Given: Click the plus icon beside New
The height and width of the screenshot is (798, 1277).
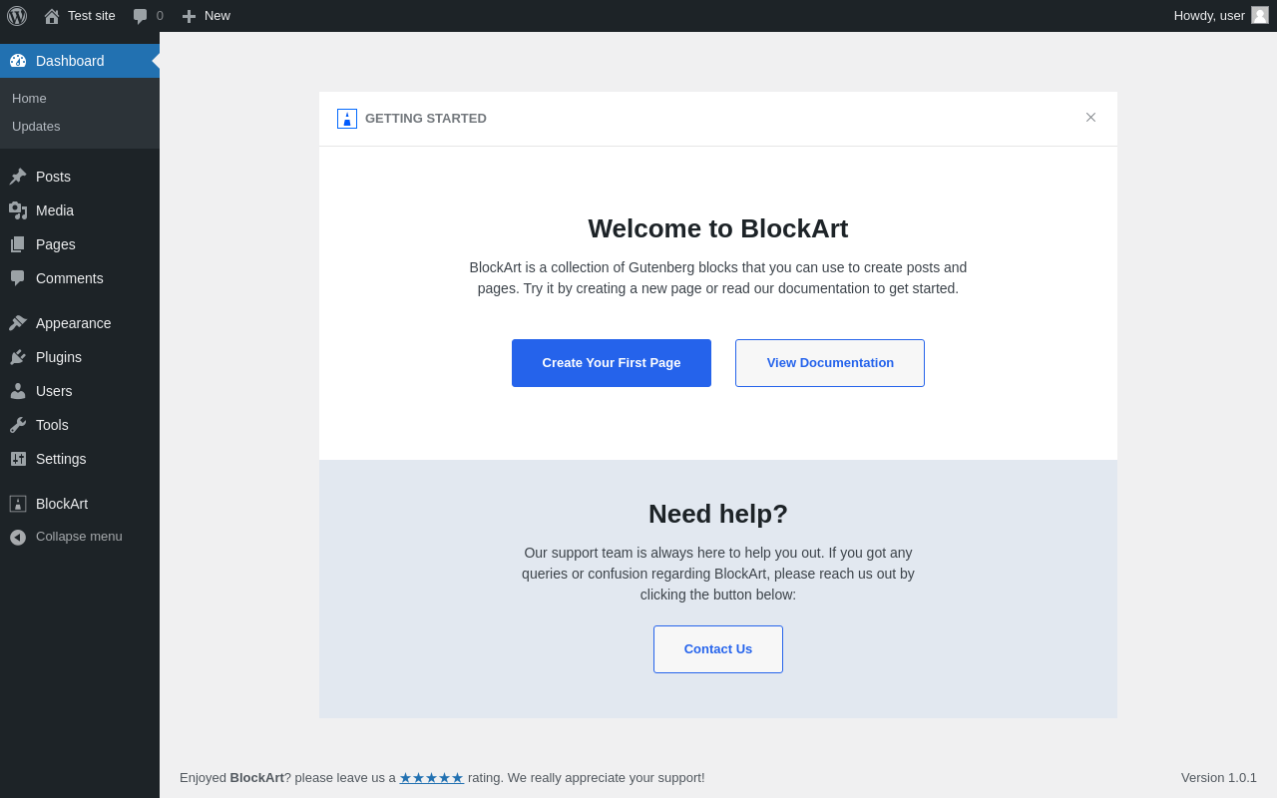Looking at the screenshot, I should (189, 16).
